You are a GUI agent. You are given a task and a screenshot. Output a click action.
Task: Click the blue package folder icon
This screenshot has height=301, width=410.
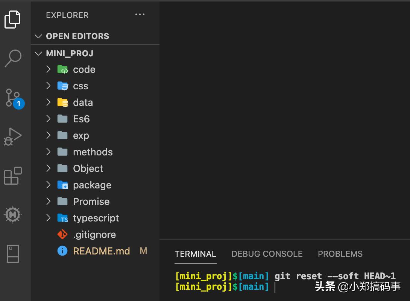(63, 185)
